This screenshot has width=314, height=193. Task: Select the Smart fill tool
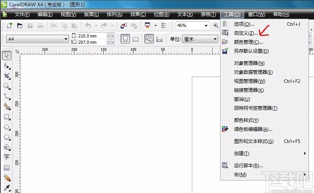pyautogui.click(x=7, y=107)
